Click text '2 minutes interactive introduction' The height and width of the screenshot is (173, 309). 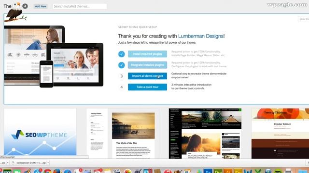(191, 85)
